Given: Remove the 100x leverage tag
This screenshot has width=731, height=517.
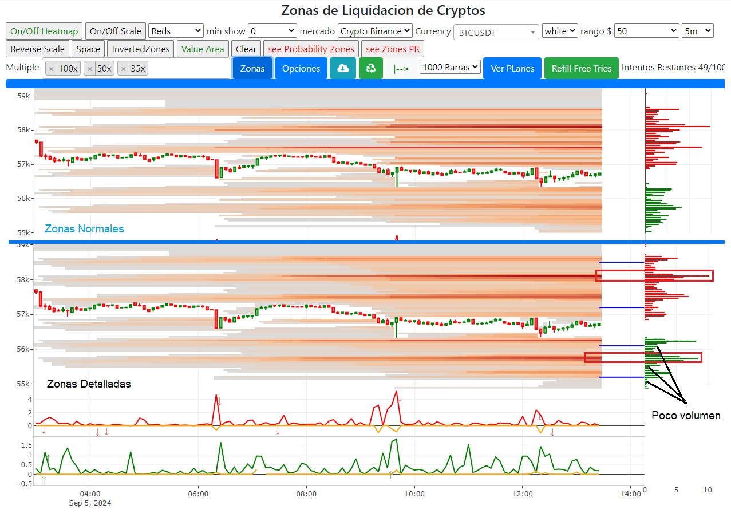Looking at the screenshot, I should coord(52,69).
